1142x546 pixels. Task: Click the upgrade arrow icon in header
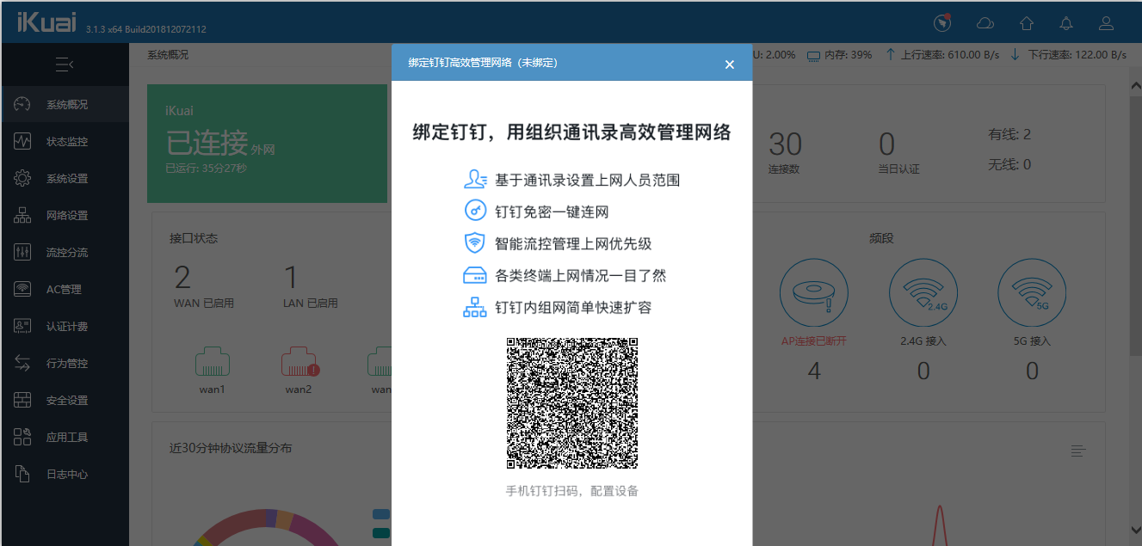coord(1026,23)
